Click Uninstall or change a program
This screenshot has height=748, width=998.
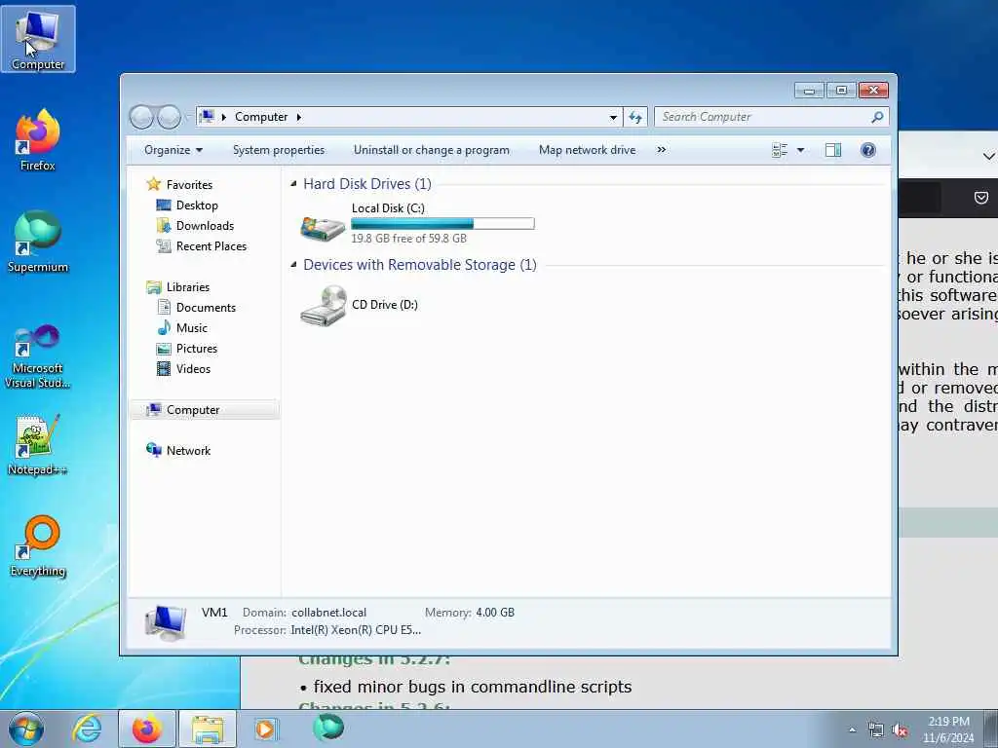pyautogui.click(x=432, y=150)
